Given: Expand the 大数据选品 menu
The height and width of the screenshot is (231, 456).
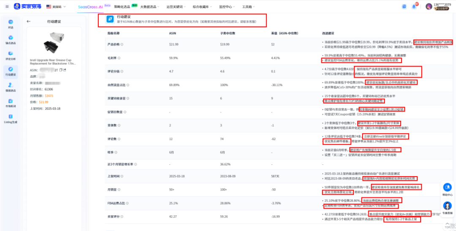Looking at the screenshot, I should 150,7.
